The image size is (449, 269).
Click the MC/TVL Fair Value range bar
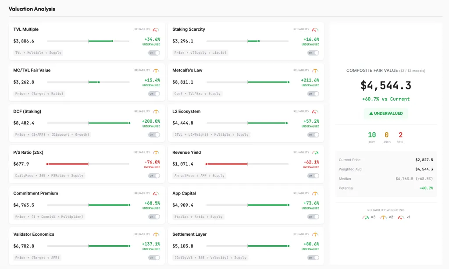coord(88,82)
